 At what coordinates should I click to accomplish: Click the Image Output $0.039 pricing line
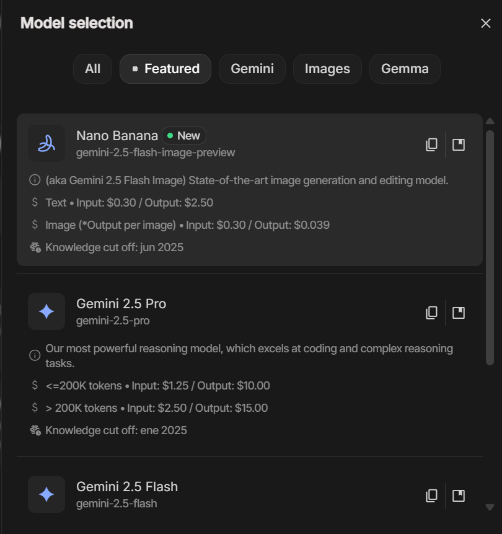pos(188,225)
